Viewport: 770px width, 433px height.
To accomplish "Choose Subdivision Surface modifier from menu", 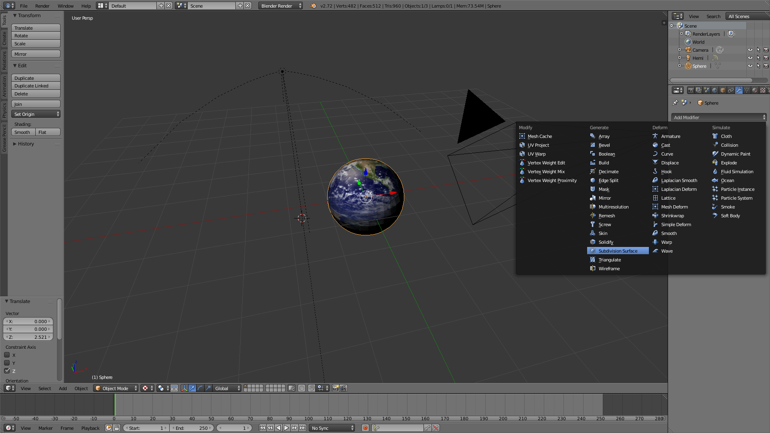I will click(x=618, y=251).
